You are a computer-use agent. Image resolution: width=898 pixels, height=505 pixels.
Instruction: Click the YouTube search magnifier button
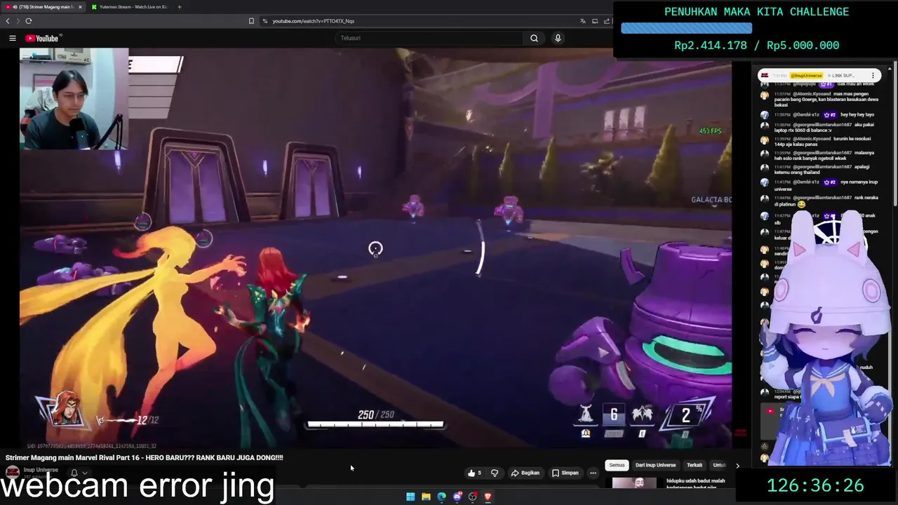tap(534, 38)
